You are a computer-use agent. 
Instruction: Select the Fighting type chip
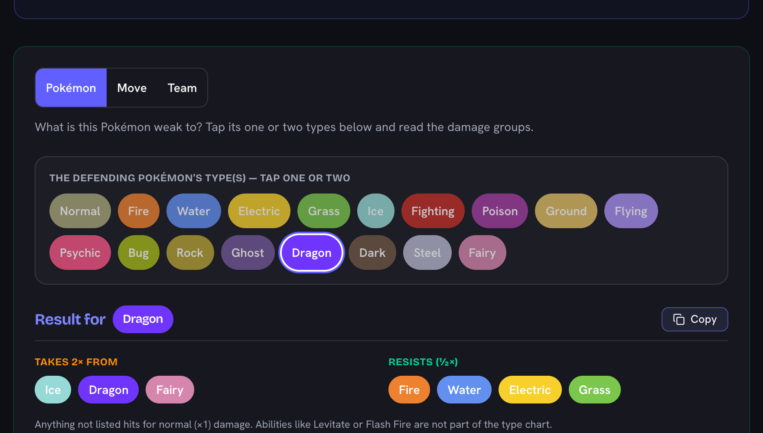tap(433, 211)
